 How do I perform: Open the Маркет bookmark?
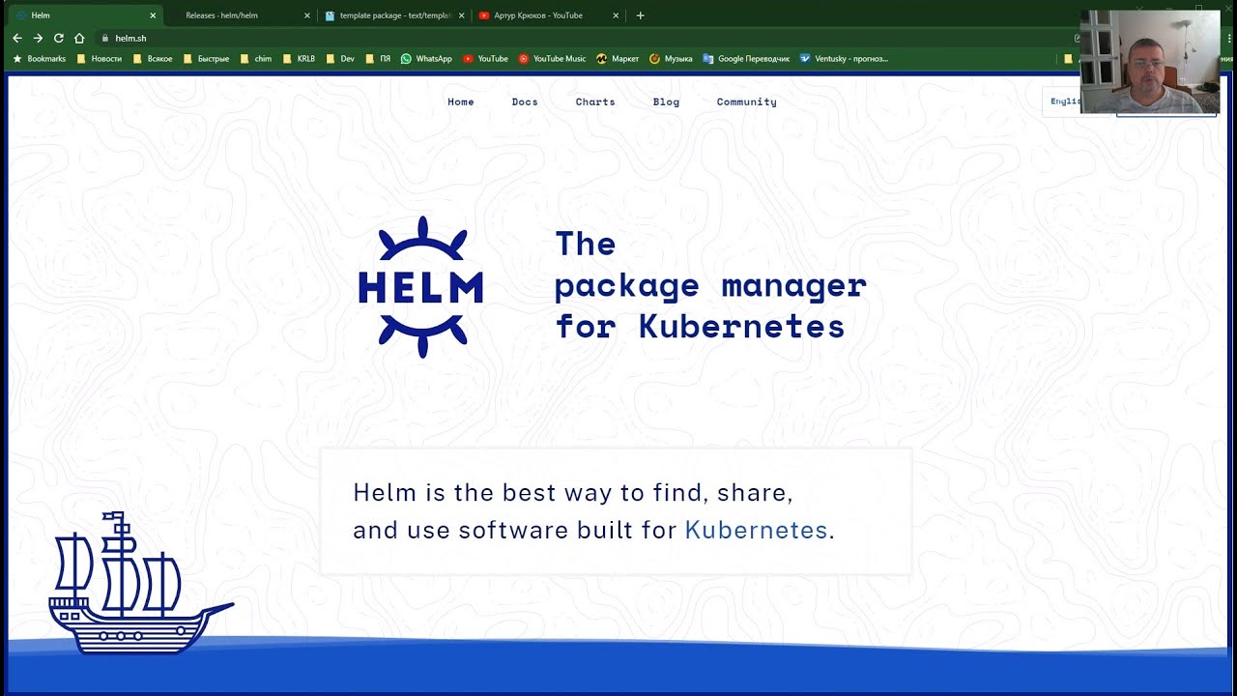pos(618,59)
